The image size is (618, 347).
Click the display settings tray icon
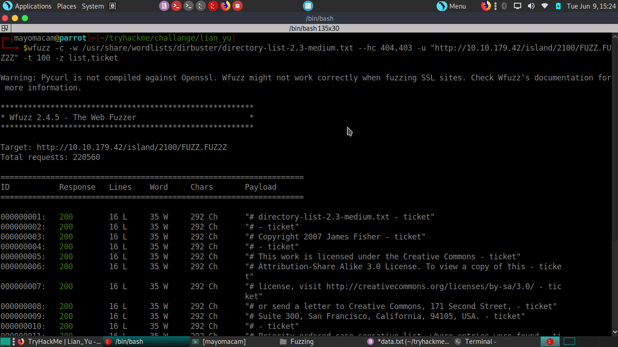518,6
